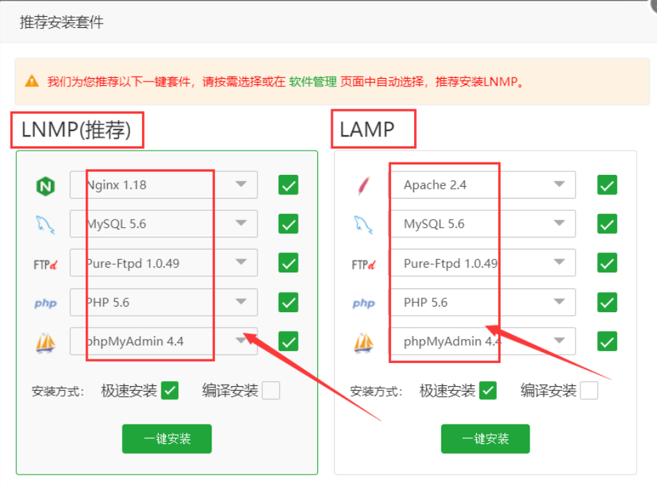657x485 pixels.
Task: Toggle 极速安装 checkbox in LNMP panel
Action: (170, 391)
